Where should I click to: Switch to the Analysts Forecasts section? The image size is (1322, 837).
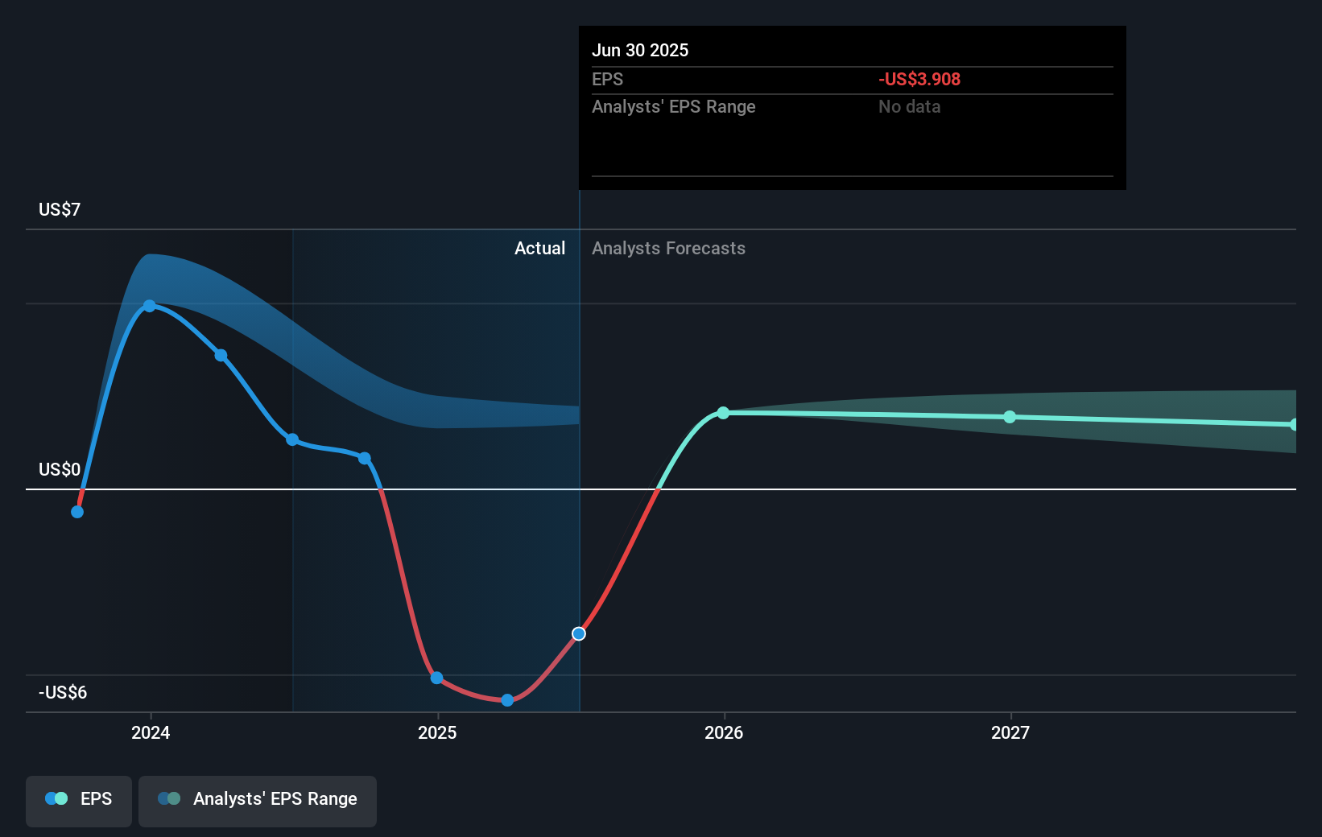pos(668,248)
